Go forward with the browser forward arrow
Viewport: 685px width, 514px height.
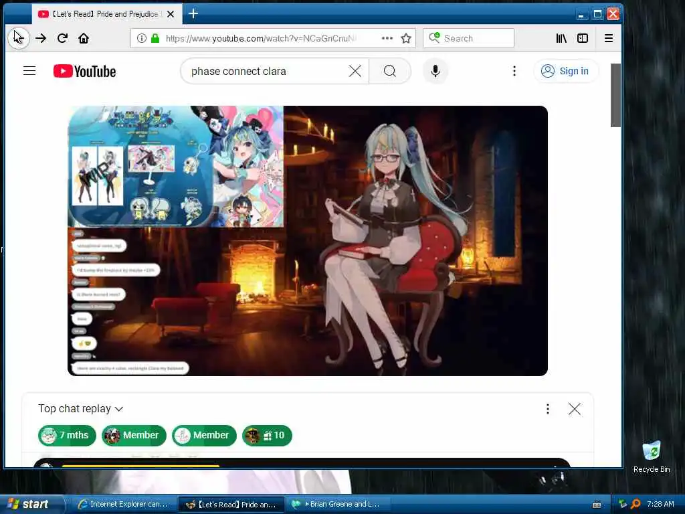(x=41, y=38)
